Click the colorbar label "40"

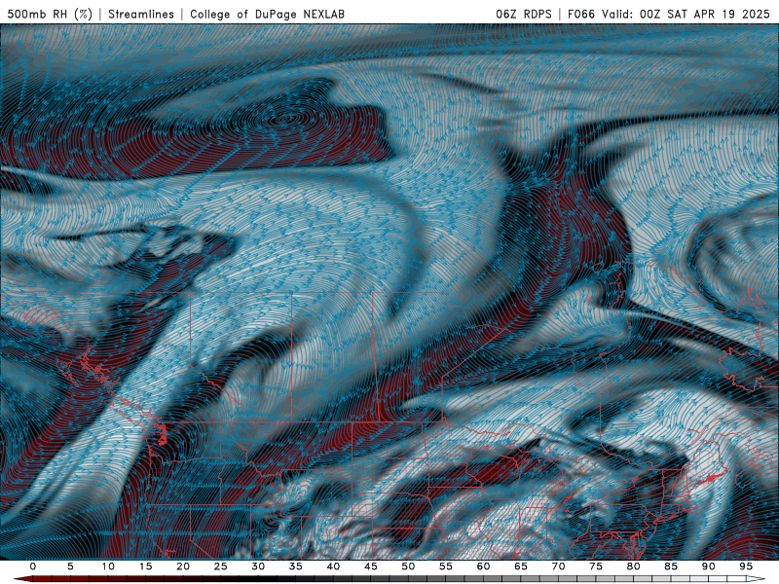point(333,566)
